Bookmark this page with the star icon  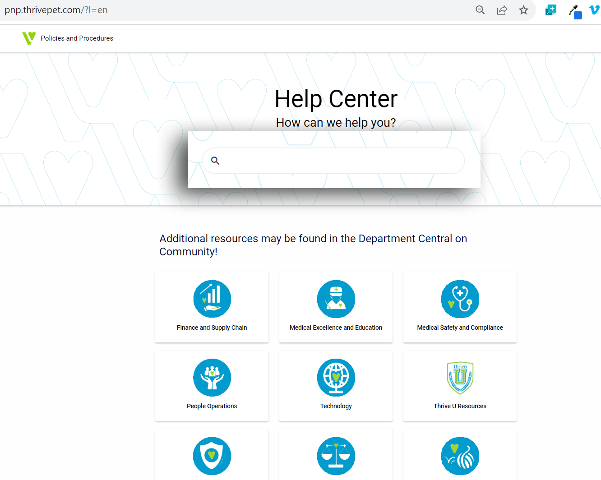tap(523, 10)
